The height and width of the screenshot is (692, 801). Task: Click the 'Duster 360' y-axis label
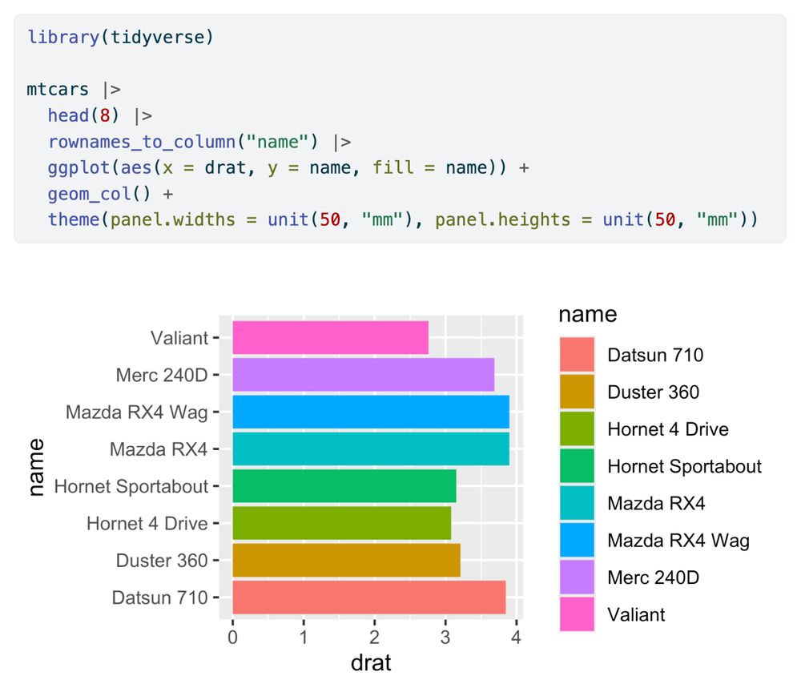[162, 561]
